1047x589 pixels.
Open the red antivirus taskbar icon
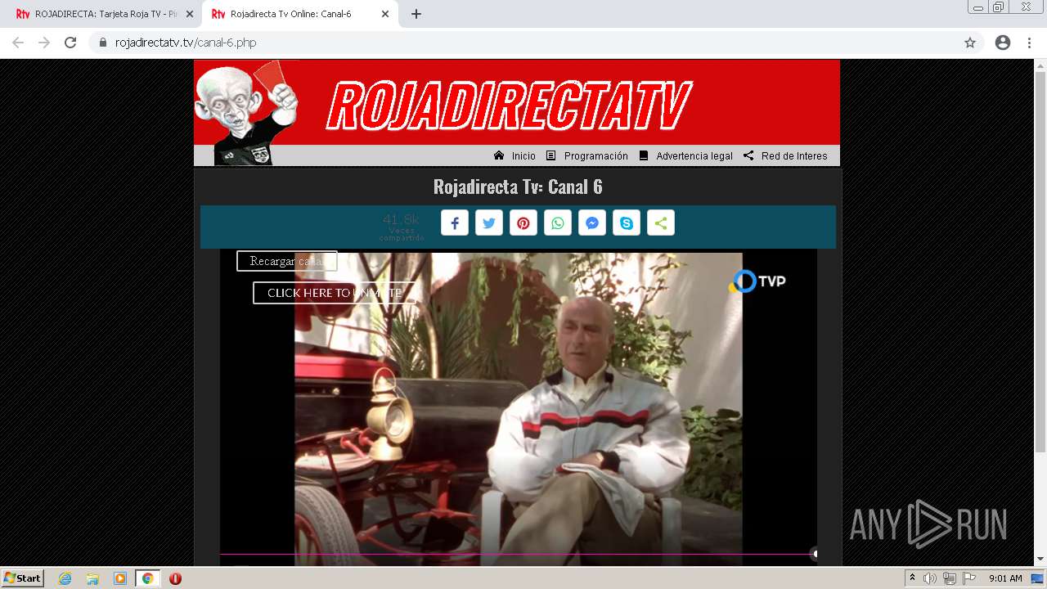click(x=175, y=578)
